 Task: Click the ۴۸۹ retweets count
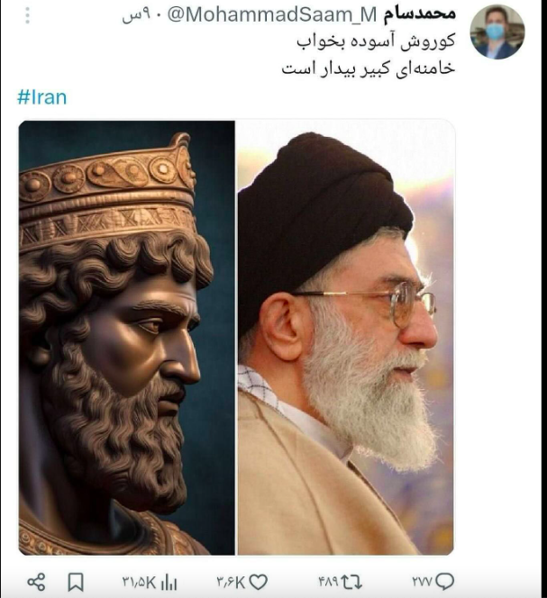[x=329, y=582]
